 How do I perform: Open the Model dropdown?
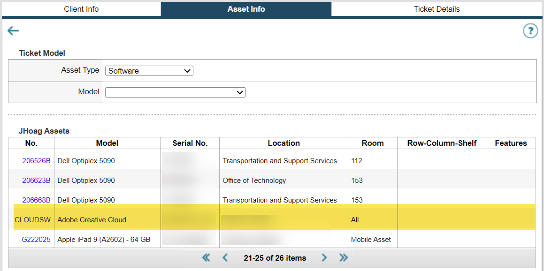coord(176,92)
